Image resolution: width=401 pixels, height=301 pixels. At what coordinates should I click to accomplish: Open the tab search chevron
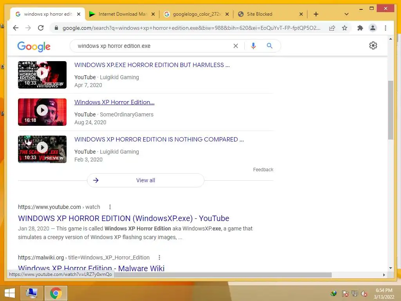(347, 14)
